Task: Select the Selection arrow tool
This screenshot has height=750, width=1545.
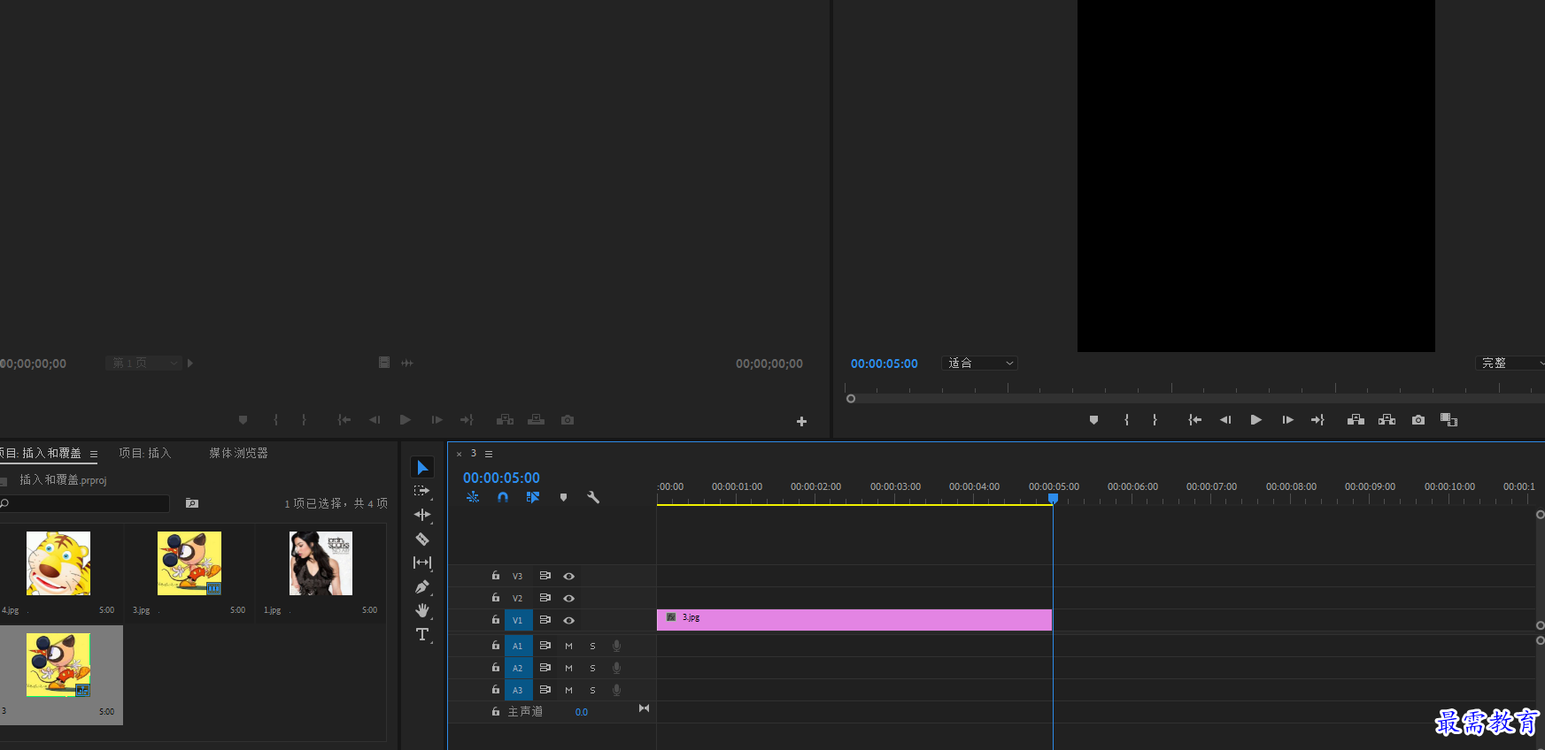Action: click(422, 467)
